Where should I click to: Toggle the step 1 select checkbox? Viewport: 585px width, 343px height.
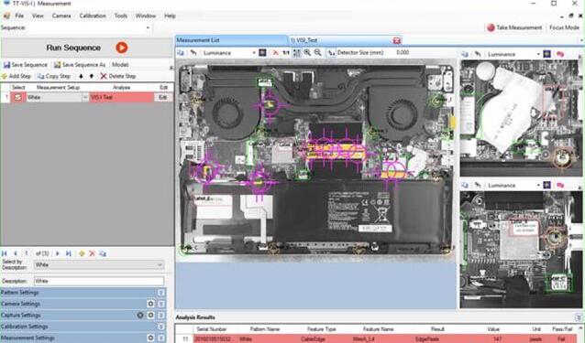[x=18, y=98]
